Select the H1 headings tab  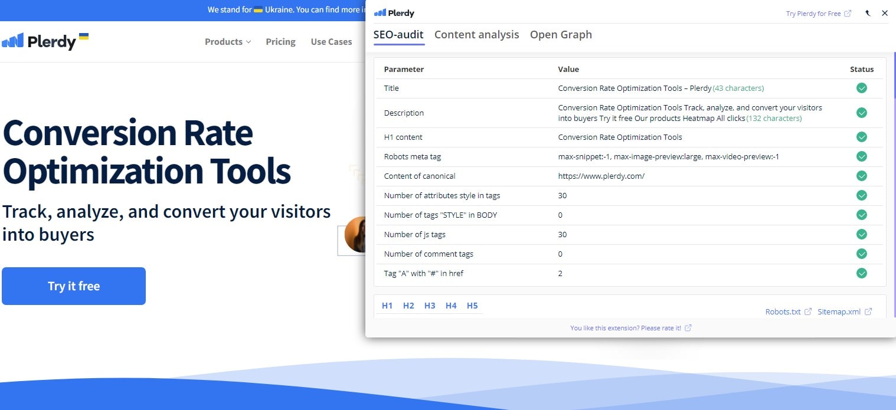coord(387,306)
